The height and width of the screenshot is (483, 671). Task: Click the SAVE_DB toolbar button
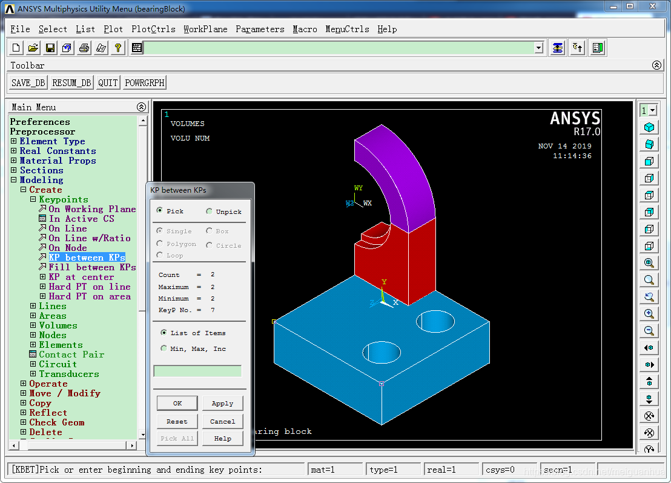pos(28,82)
